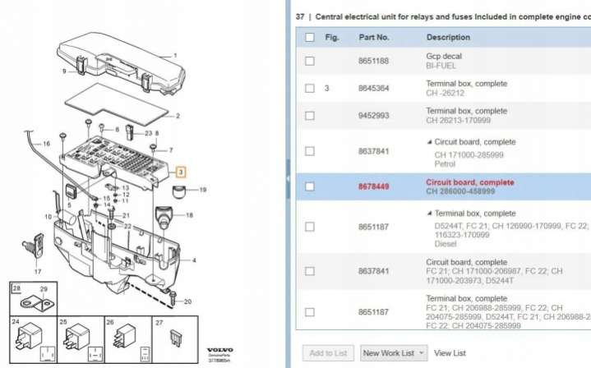Collapse the Terminal box, complete Diesel entry
591x368 pixels.
[429, 214]
